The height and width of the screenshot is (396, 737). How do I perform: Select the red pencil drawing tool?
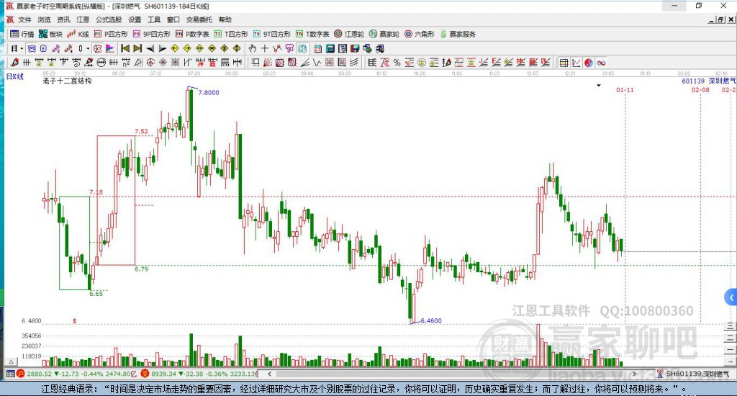pyautogui.click(x=14, y=63)
